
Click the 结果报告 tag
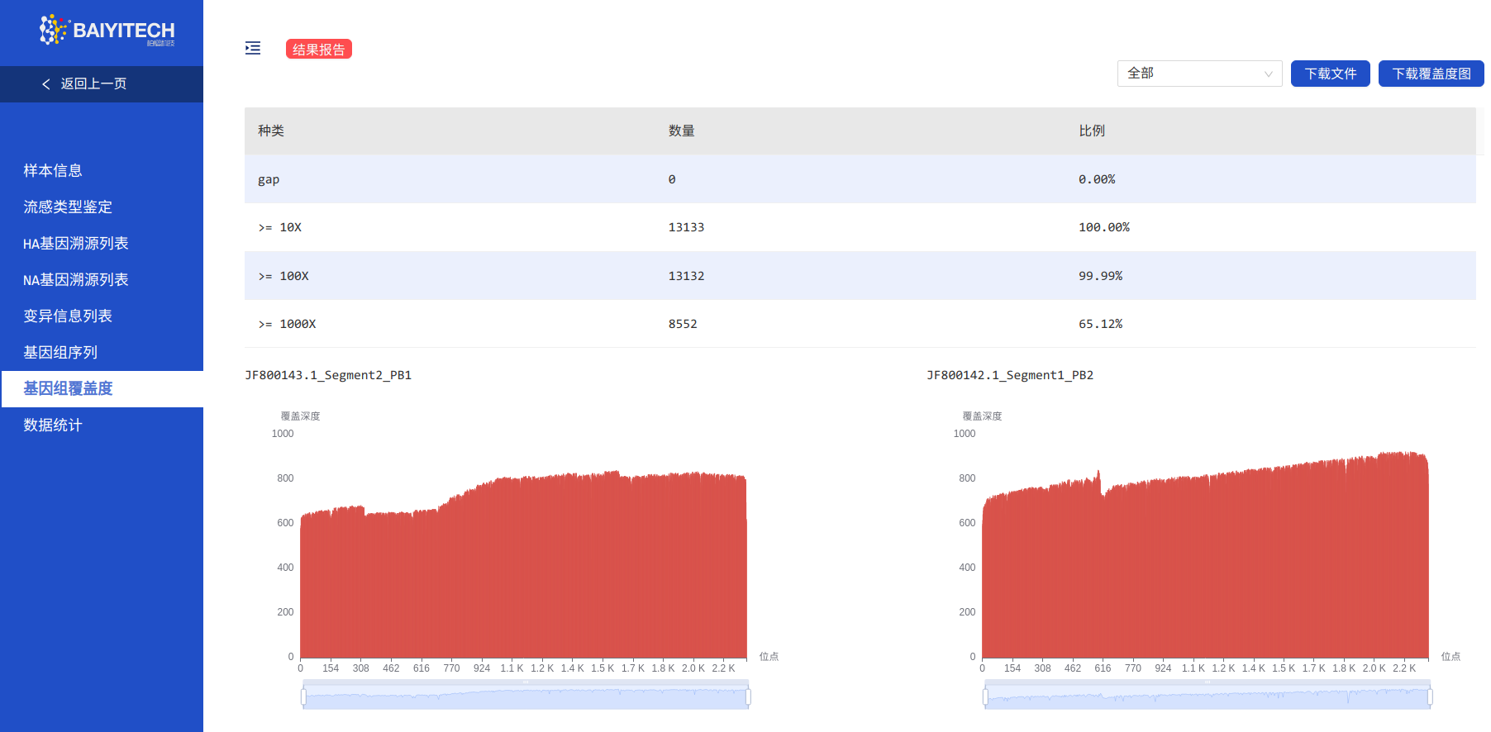click(x=319, y=50)
